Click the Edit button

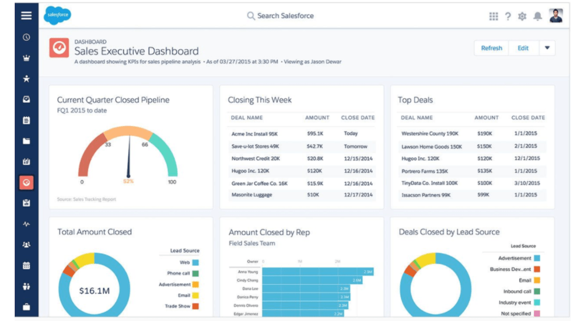(x=523, y=48)
